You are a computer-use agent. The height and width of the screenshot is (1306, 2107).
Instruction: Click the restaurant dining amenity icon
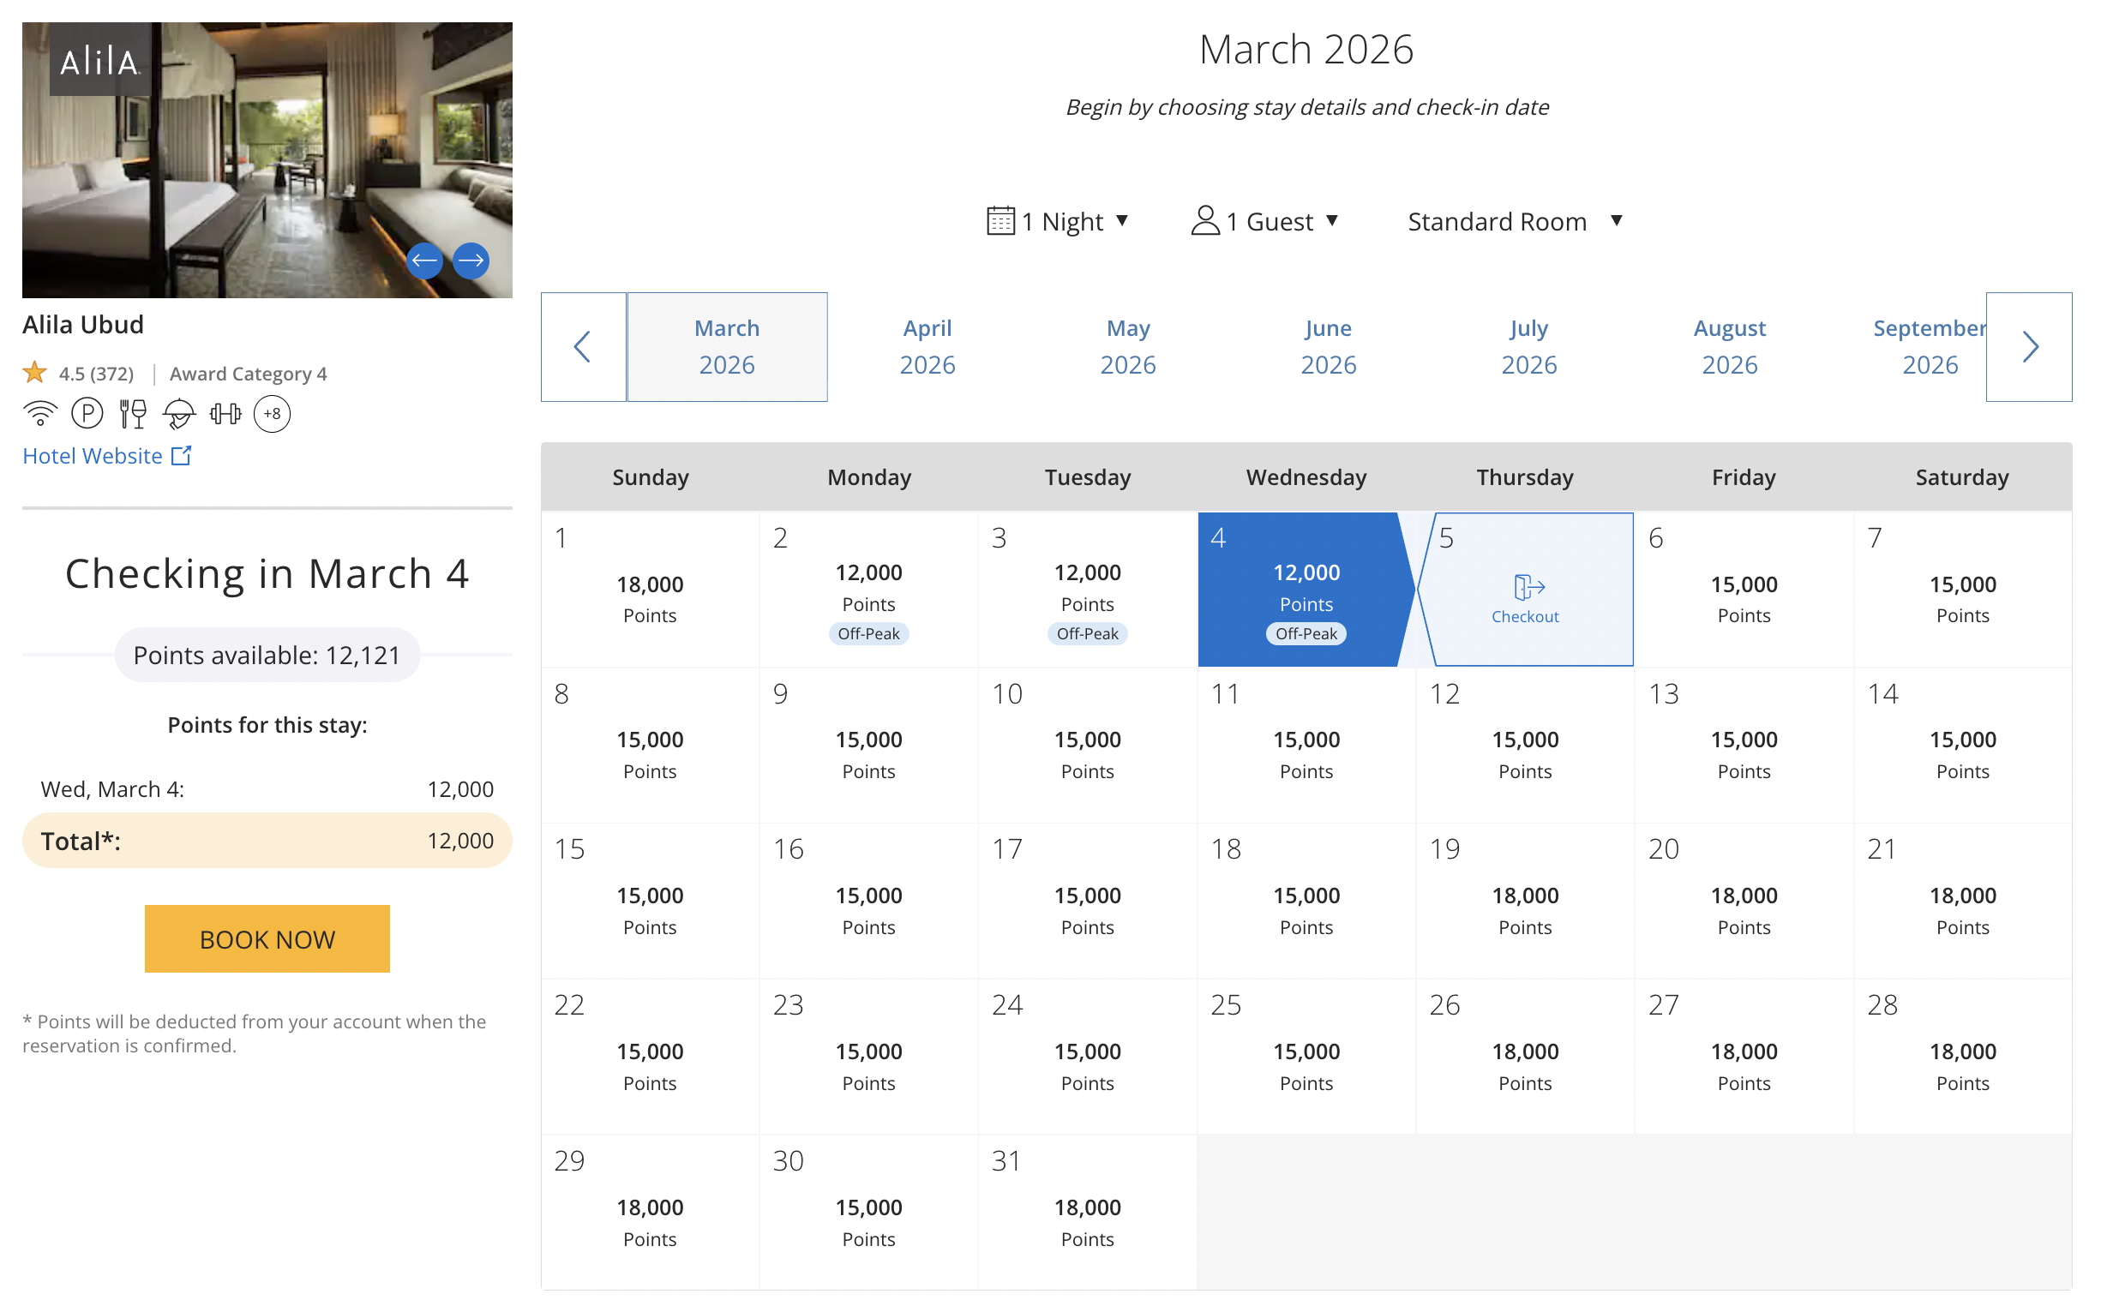133,414
